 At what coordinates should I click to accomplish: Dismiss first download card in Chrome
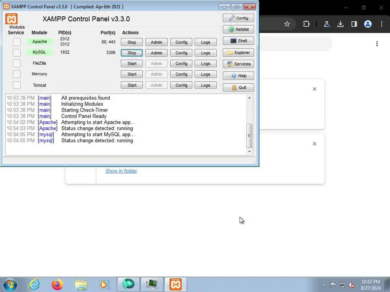tap(315, 89)
